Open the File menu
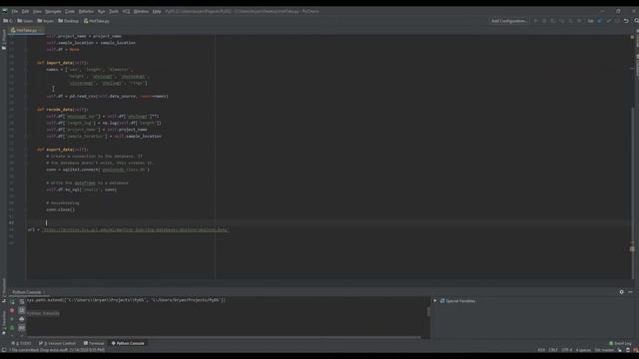Screen dimensions: 639x359 tap(15, 11)
